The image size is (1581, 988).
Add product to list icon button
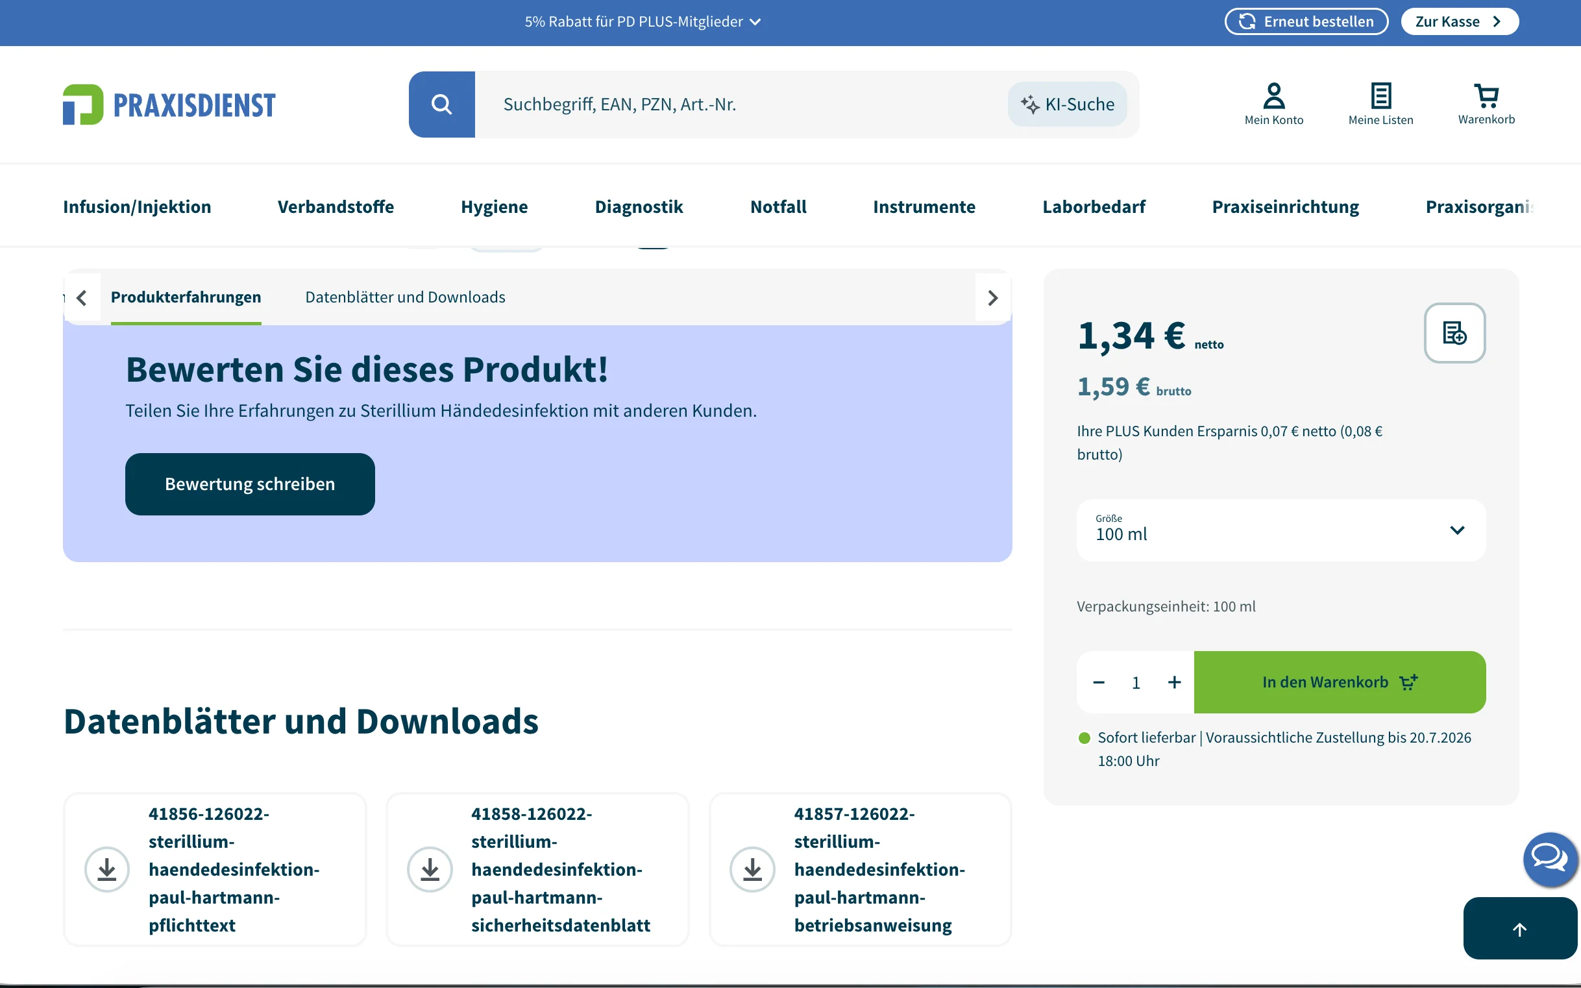(1454, 332)
